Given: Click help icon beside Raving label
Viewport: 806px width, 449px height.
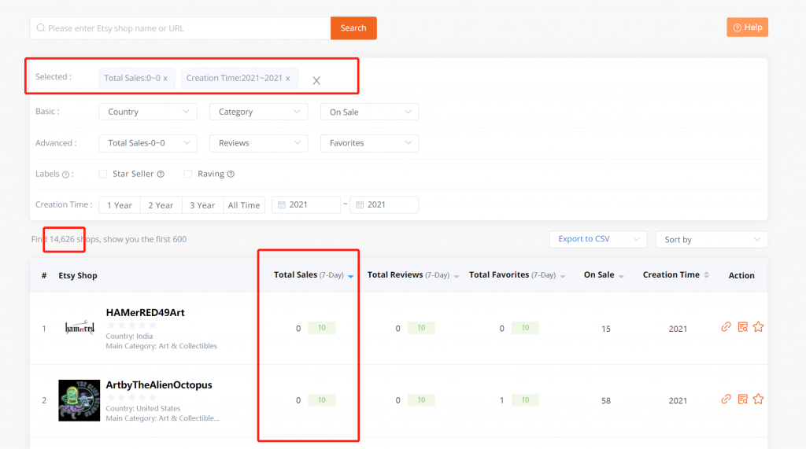Looking at the screenshot, I should click(231, 174).
